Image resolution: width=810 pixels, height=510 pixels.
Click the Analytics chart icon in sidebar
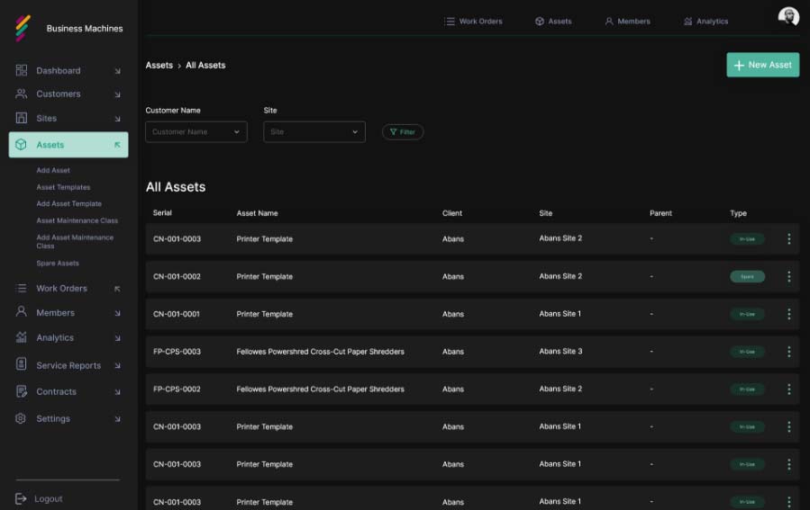(x=22, y=337)
